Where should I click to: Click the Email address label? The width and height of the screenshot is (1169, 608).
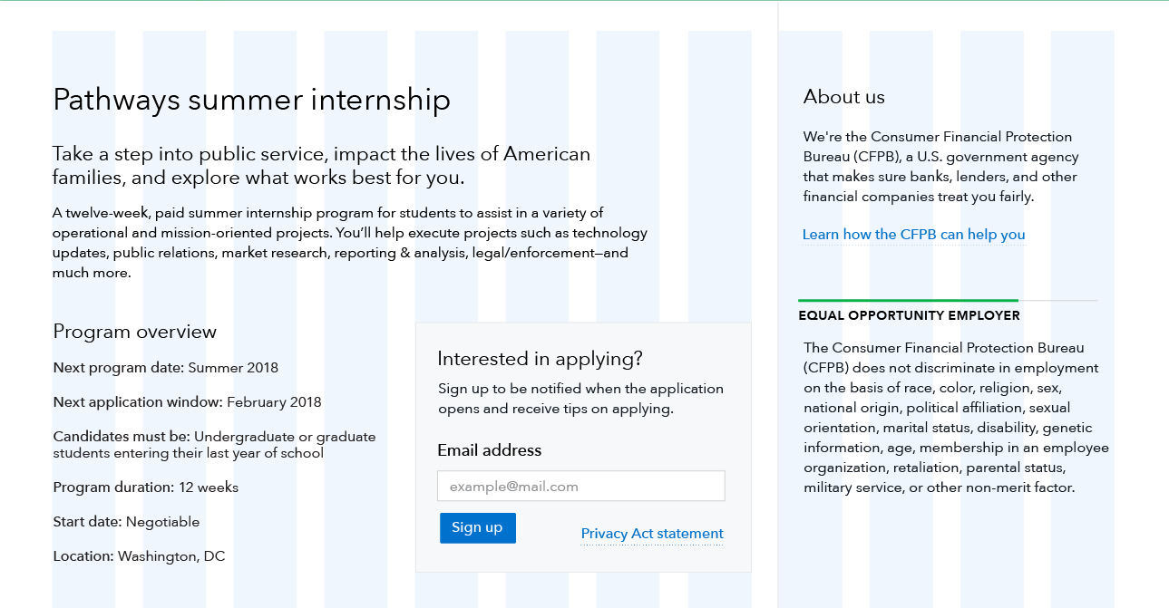tap(490, 450)
